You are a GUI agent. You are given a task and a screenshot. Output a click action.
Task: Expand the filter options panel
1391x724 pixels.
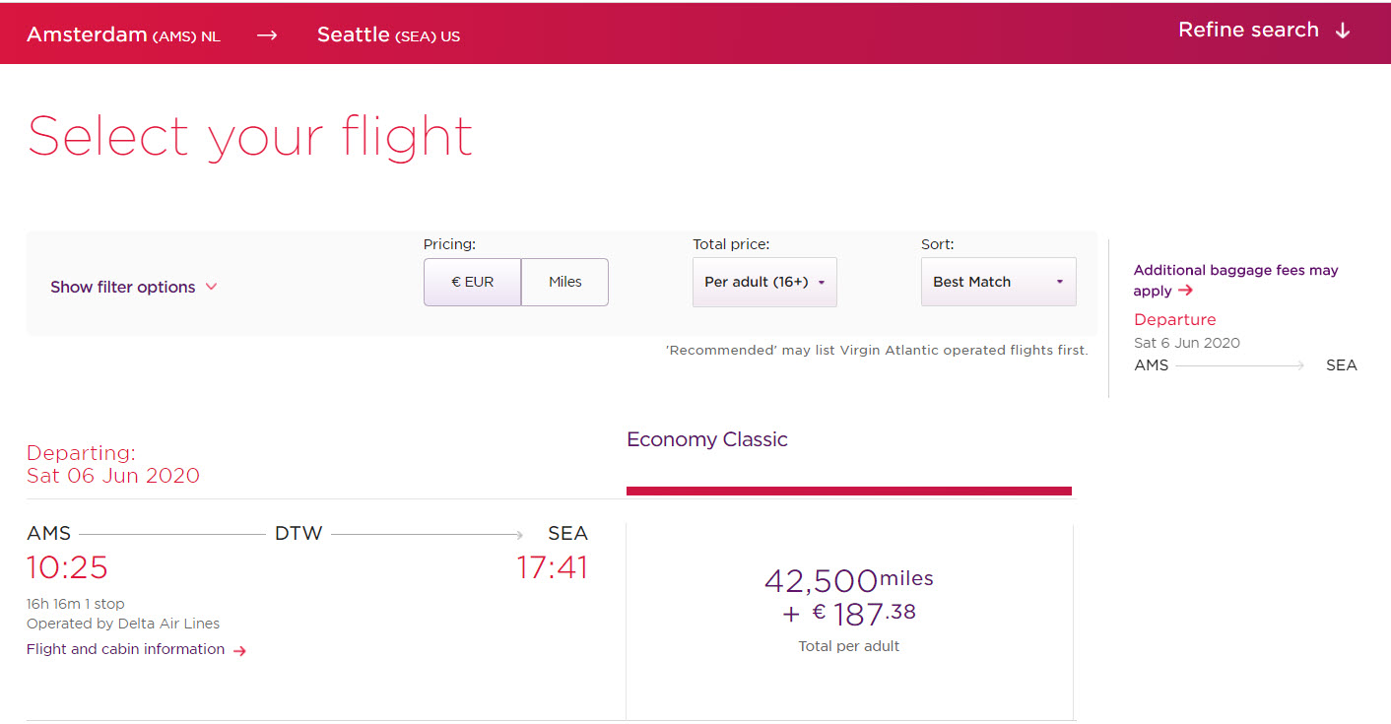pyautogui.click(x=123, y=287)
